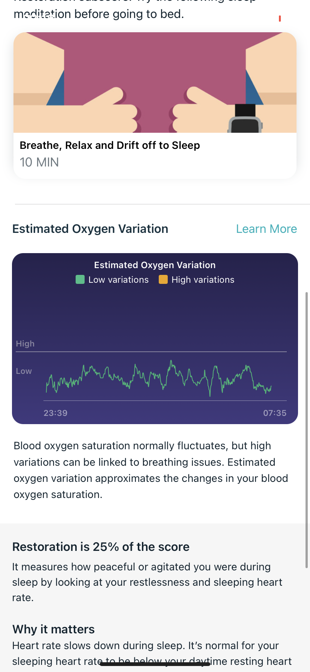Click the 07:35 end time on chart
This screenshot has height=672, width=310.
tap(274, 413)
